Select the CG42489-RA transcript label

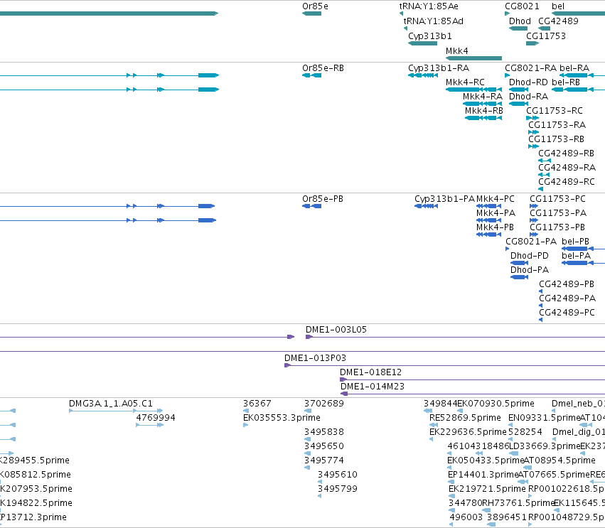pos(567,168)
